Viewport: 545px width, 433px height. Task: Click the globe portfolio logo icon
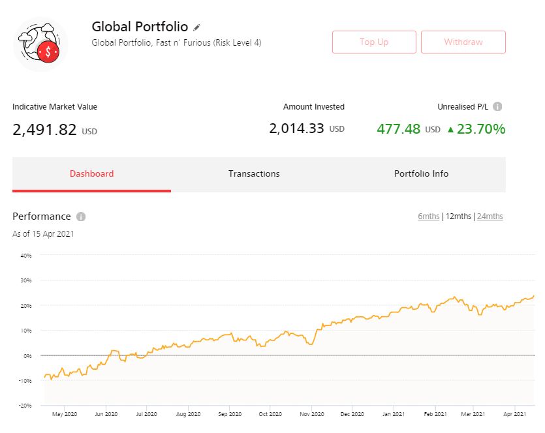[x=40, y=44]
